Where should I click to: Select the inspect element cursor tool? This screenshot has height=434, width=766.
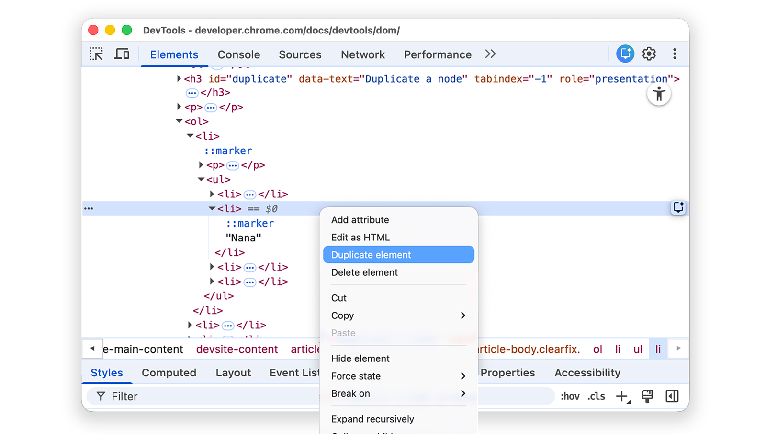(96, 54)
